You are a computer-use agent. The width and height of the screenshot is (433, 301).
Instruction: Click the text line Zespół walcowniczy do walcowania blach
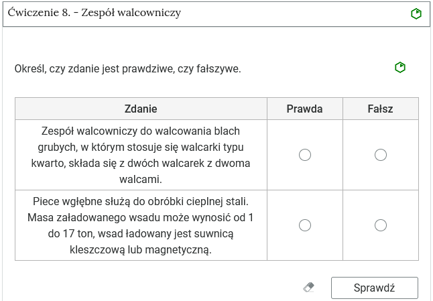pyautogui.click(x=141, y=131)
